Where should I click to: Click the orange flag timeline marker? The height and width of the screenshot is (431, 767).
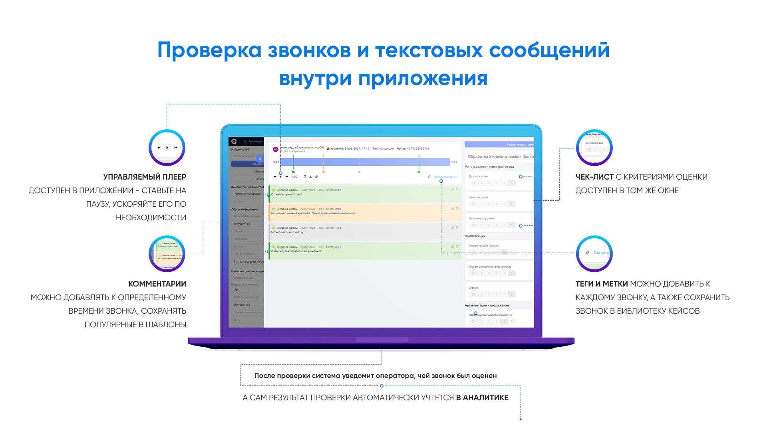coord(324,172)
